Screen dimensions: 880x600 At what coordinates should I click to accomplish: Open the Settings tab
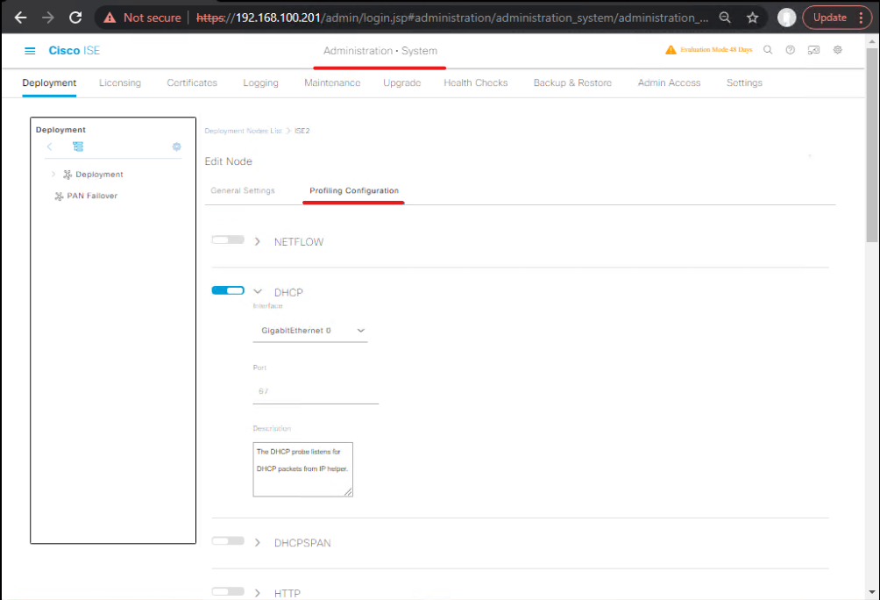click(744, 83)
